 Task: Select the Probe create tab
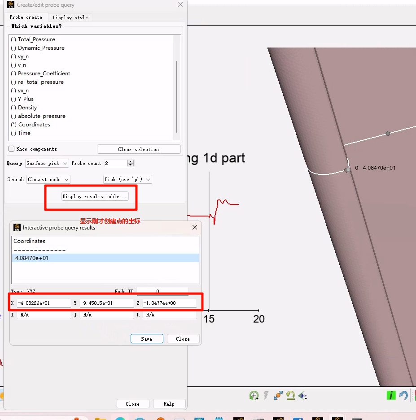coord(26,17)
